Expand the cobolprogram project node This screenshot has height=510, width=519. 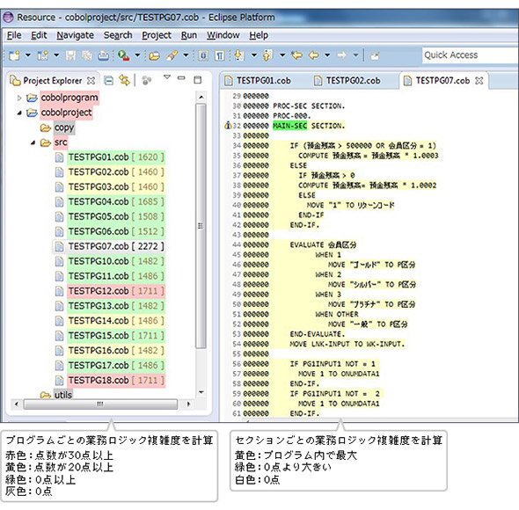(x=19, y=98)
